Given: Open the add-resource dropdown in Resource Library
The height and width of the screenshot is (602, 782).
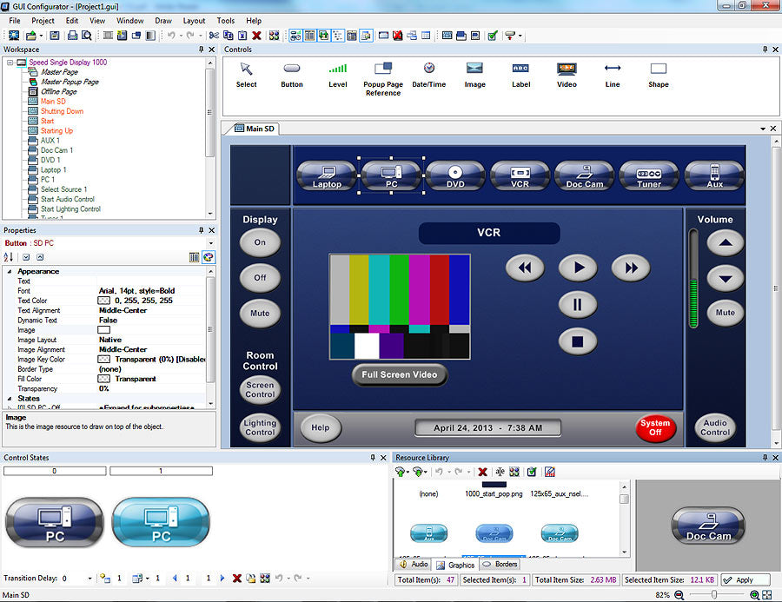Looking at the screenshot, I should click(x=408, y=472).
